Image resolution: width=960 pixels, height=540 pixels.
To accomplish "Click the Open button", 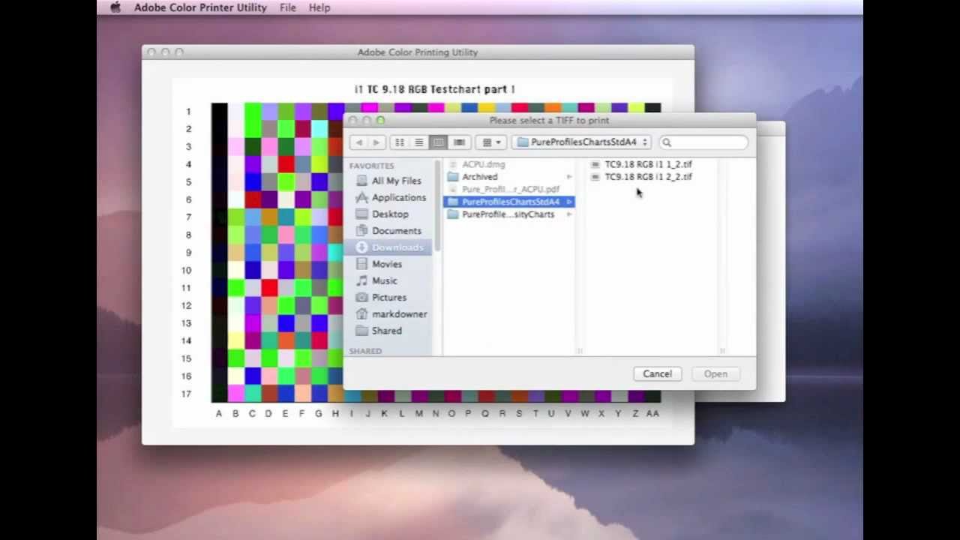I will coord(715,373).
